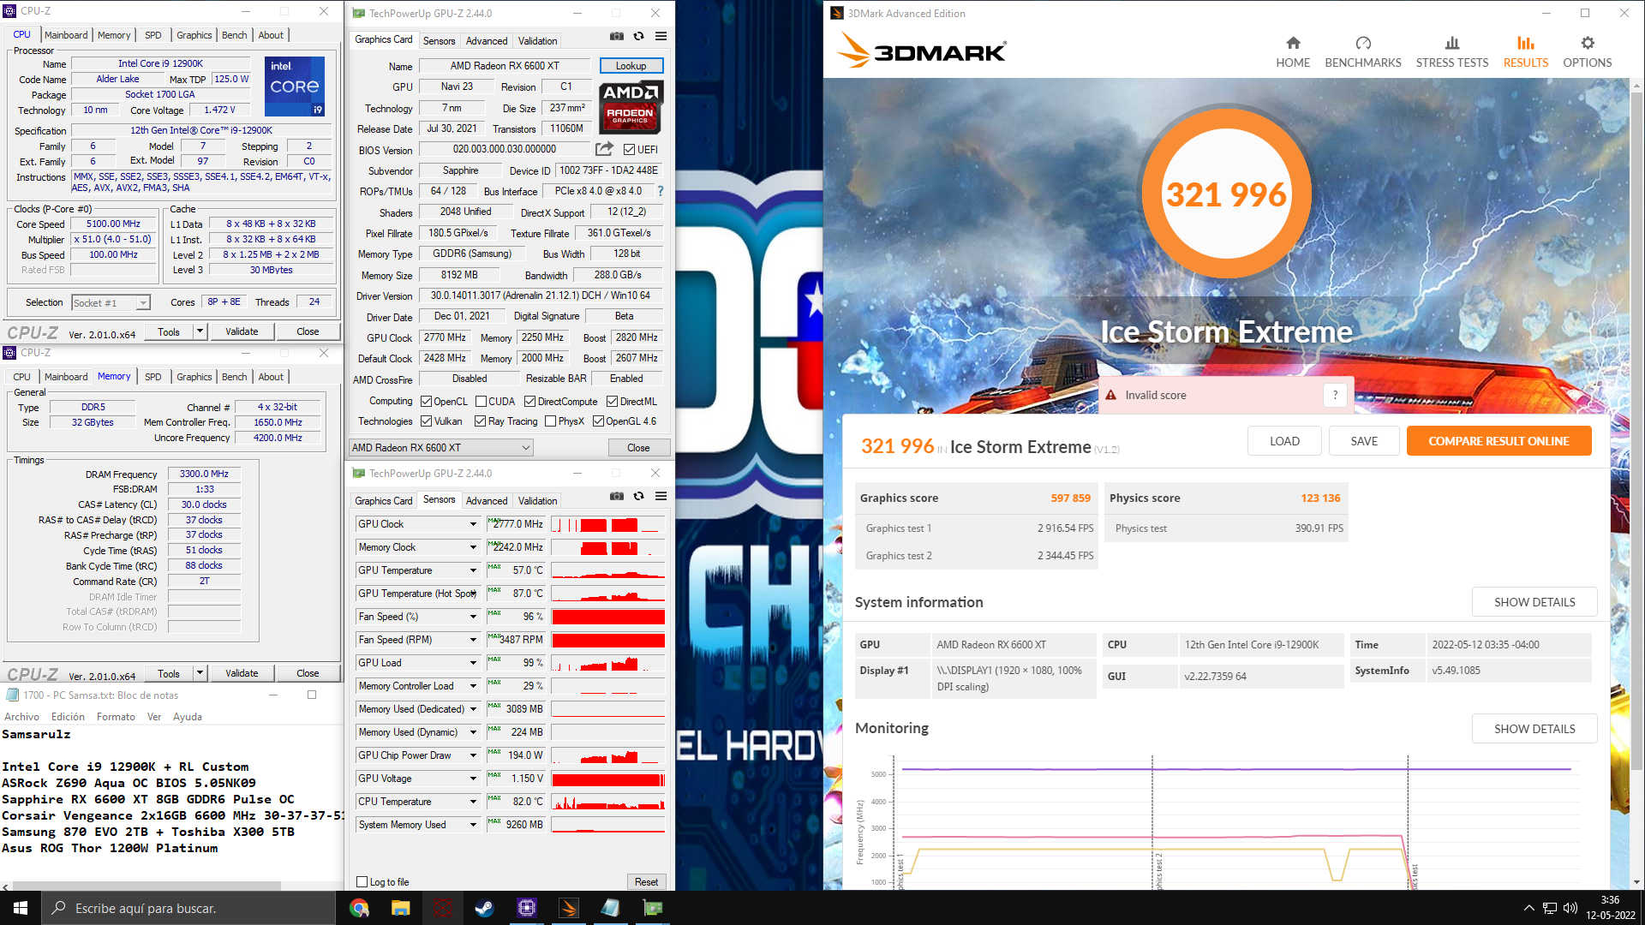Toggle DirectML checkbox
Viewport: 1645px width, 925px height.
[612, 401]
